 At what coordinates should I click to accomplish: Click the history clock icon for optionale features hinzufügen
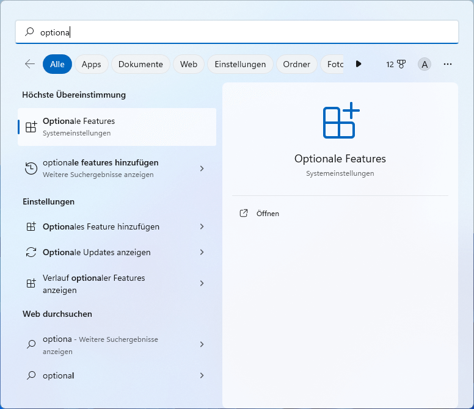pyautogui.click(x=31, y=168)
